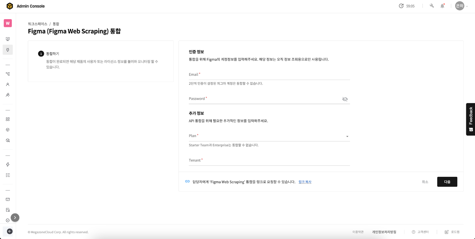Expand the sidebar with the arrow button

coord(15,218)
